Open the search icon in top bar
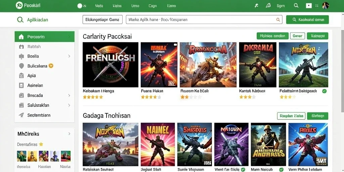Image resolution: width=344 pixels, height=172 pixels. (x=296, y=6)
